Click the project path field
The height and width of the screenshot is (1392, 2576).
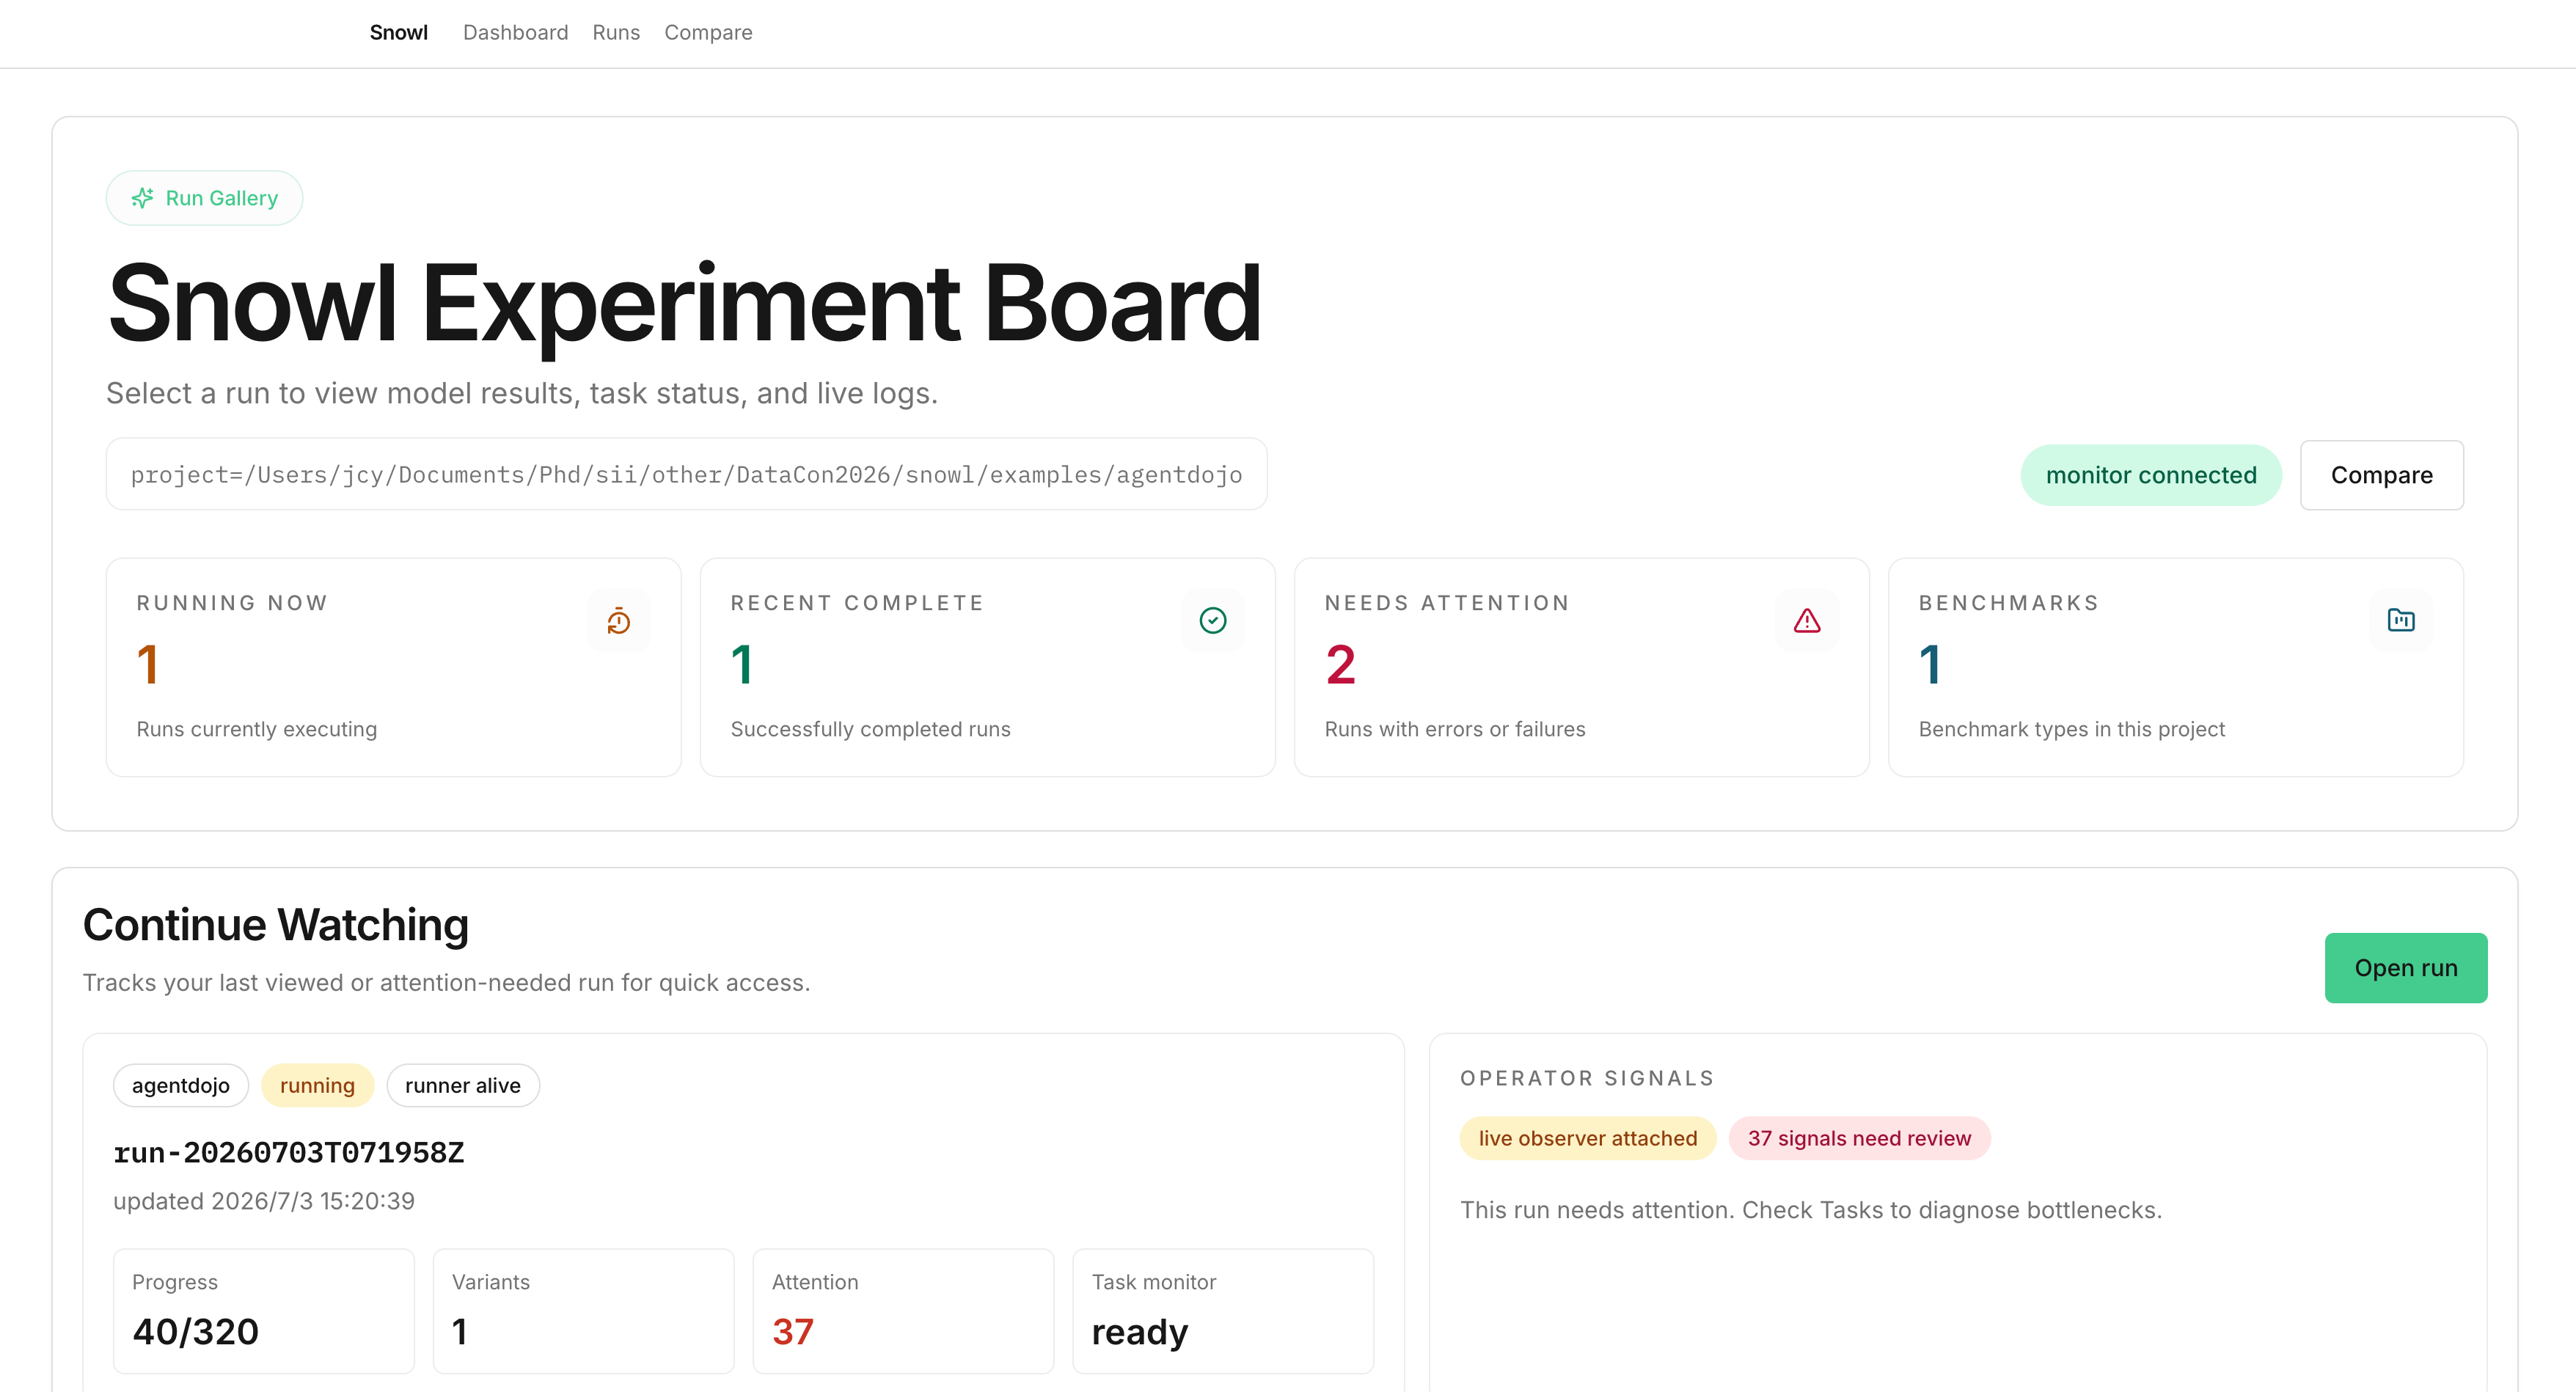[x=687, y=474]
